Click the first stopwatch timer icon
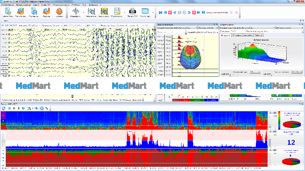 coord(180,13)
